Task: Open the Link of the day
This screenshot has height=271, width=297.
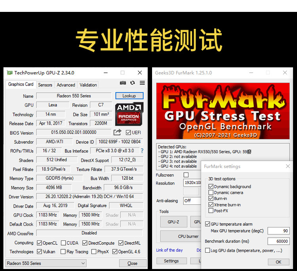Action: pos(169,250)
